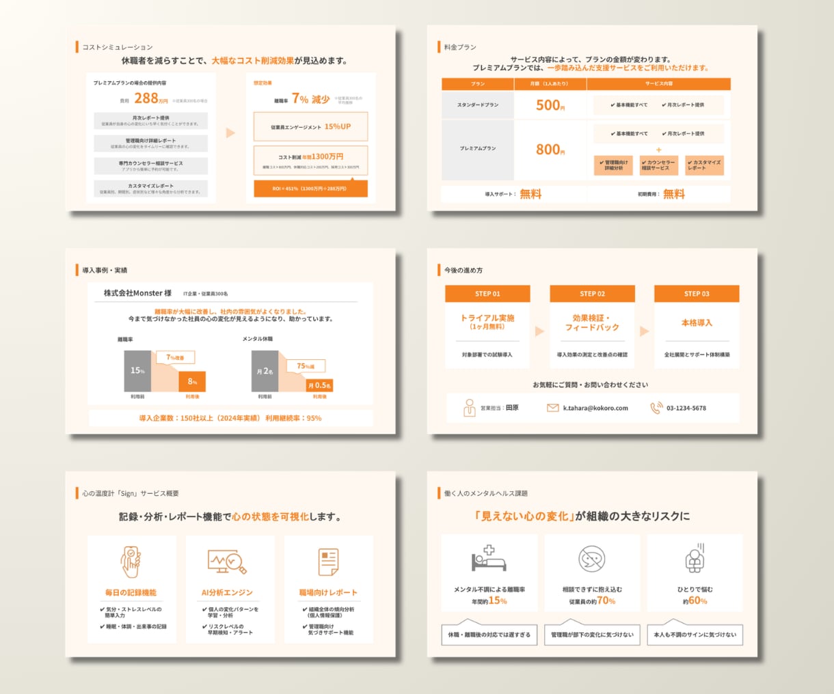The image size is (834, 694).
Task: Click the smartphone-in-hand icon above 毎日の記録機能
Action: [131, 562]
